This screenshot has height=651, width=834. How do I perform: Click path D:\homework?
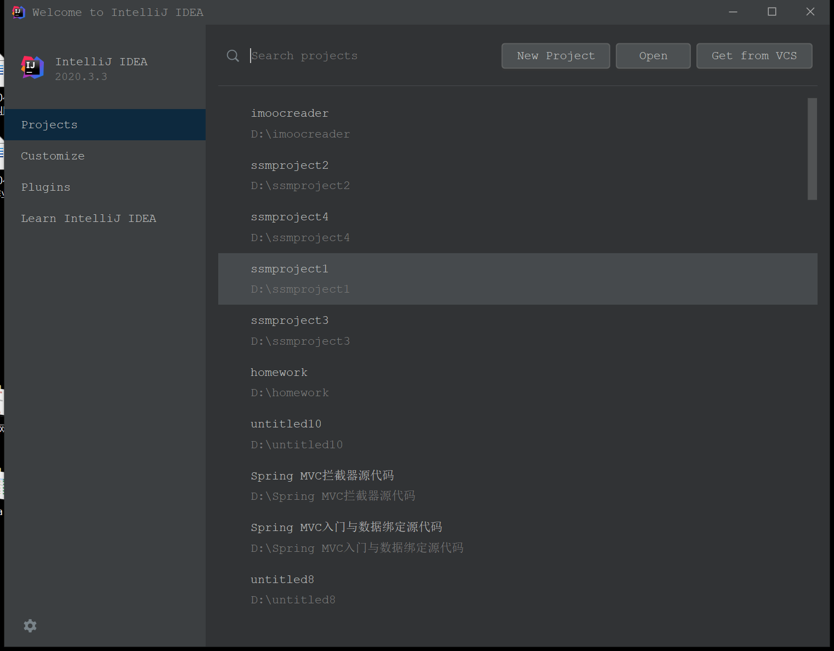pos(290,393)
